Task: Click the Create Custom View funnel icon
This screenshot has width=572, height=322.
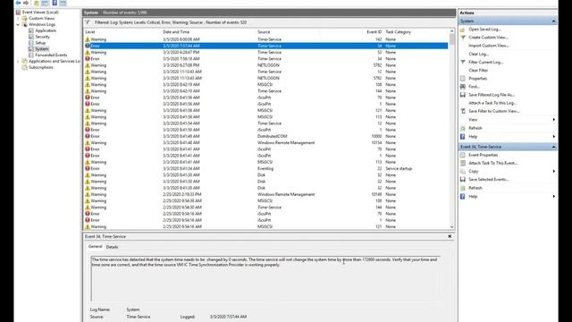Action: click(x=463, y=38)
